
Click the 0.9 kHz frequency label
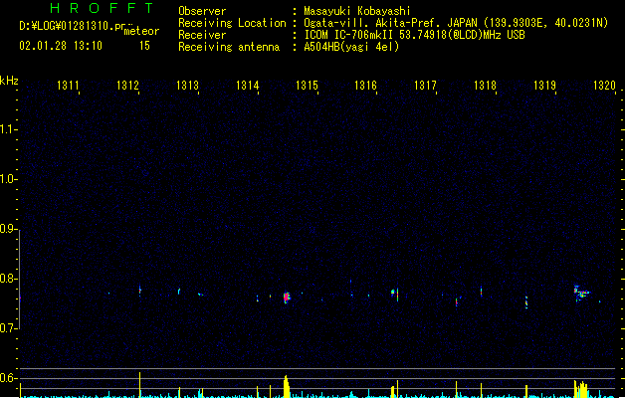tap(8, 228)
